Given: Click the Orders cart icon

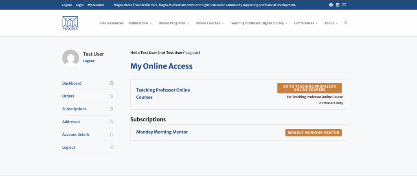Looking at the screenshot, I should pyautogui.click(x=112, y=96).
